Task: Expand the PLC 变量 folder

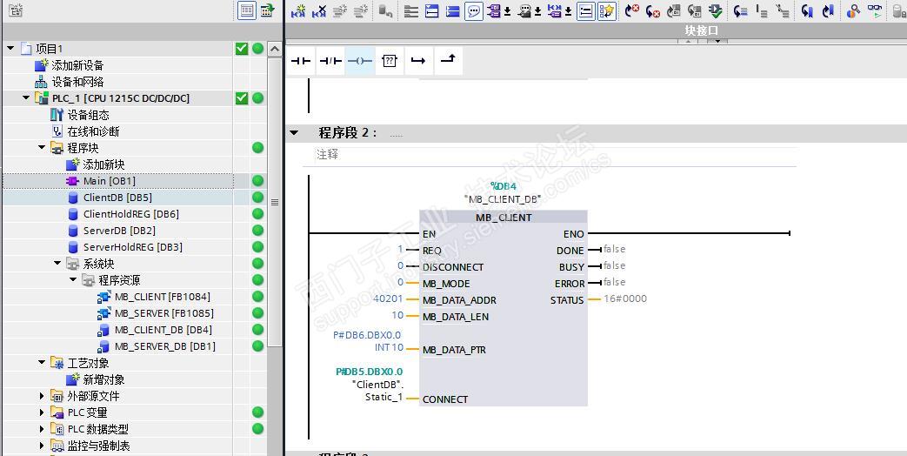Action: click(x=42, y=412)
